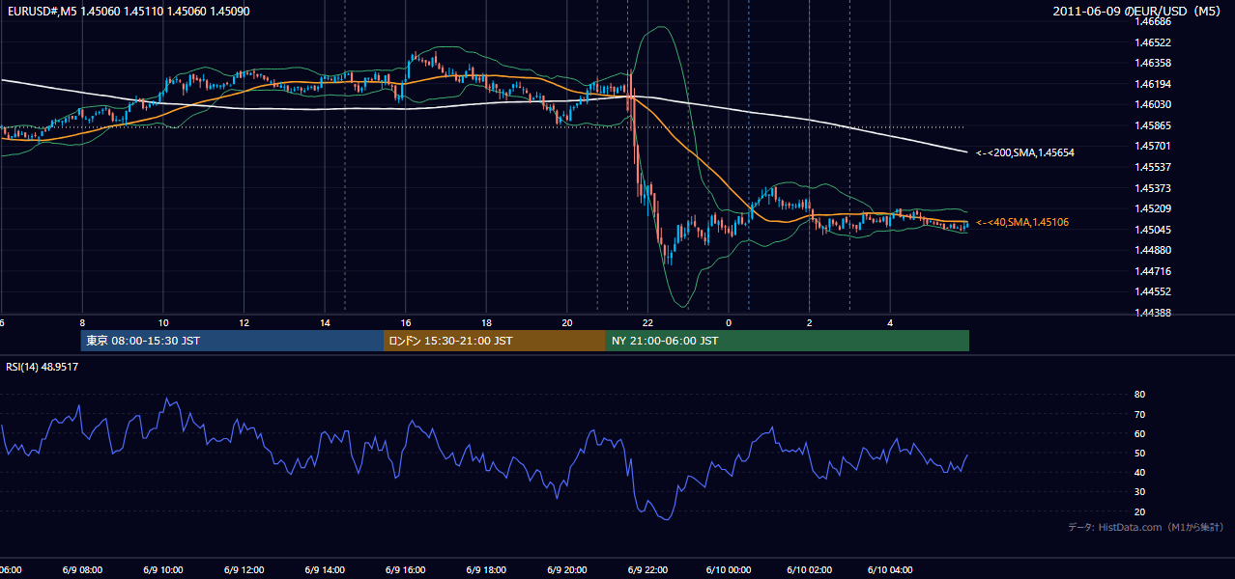
Task: Click price axis label 1.45045
Action: [1152, 230]
